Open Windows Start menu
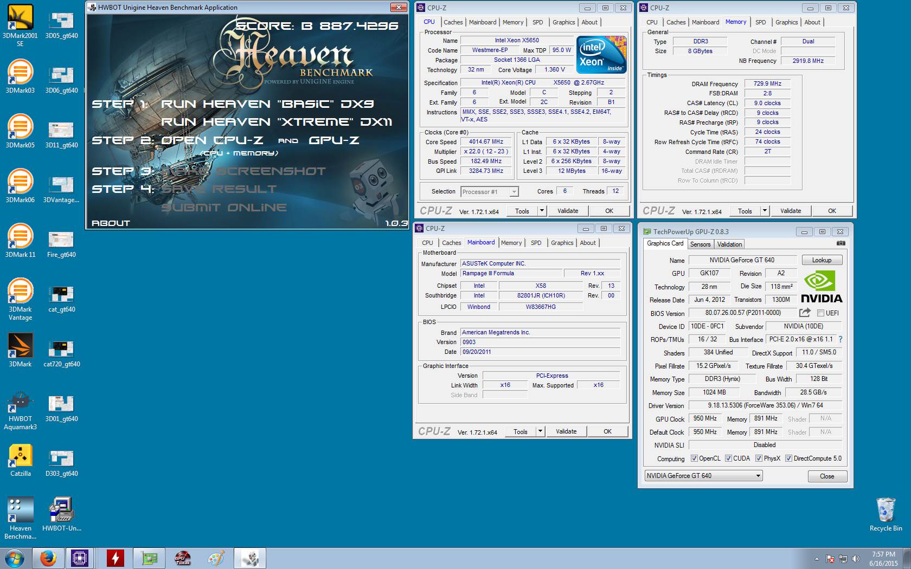This screenshot has width=911, height=569. tap(15, 558)
